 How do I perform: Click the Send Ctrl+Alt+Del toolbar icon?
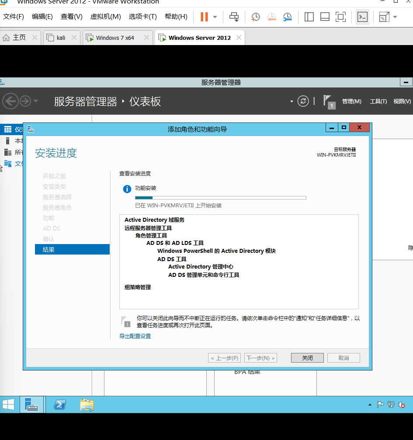234,17
